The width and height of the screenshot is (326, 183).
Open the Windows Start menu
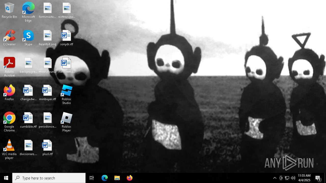pos(6,178)
